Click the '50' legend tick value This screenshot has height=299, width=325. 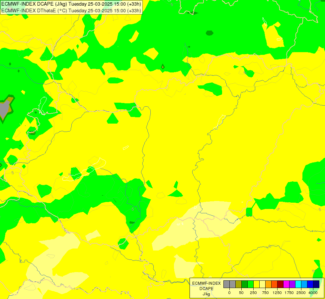[x=241, y=293]
